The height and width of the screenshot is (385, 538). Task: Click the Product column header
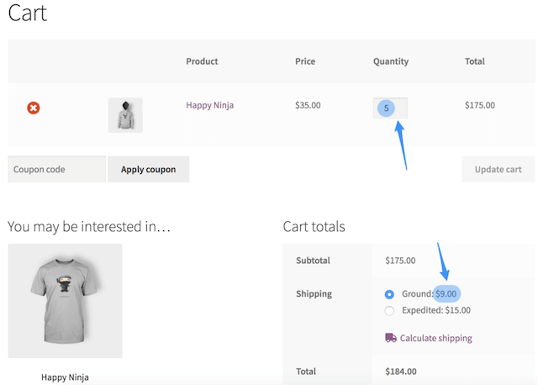(x=202, y=61)
